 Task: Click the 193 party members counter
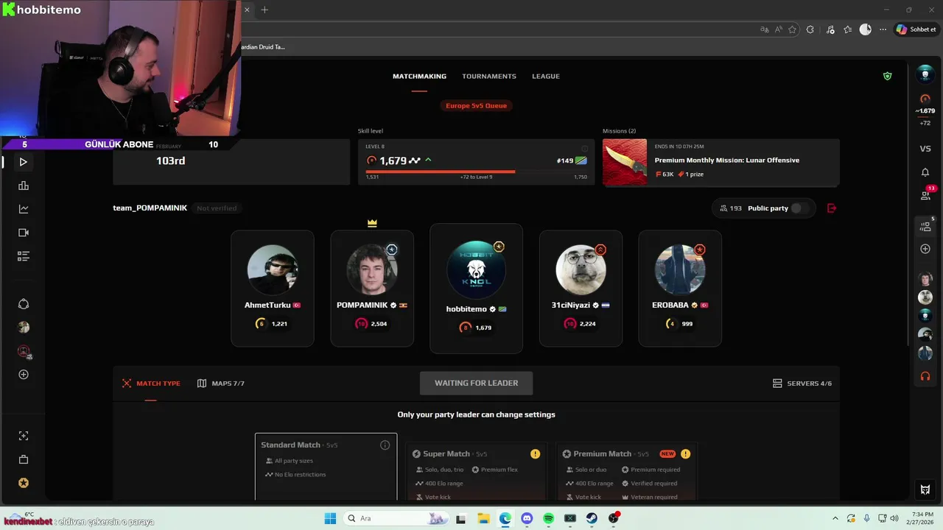click(x=731, y=208)
